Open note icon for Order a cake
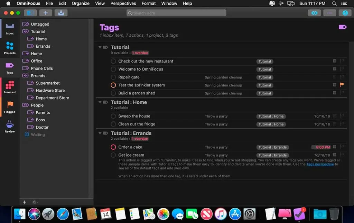Screen dimensions: 354x223 point(335,147)
